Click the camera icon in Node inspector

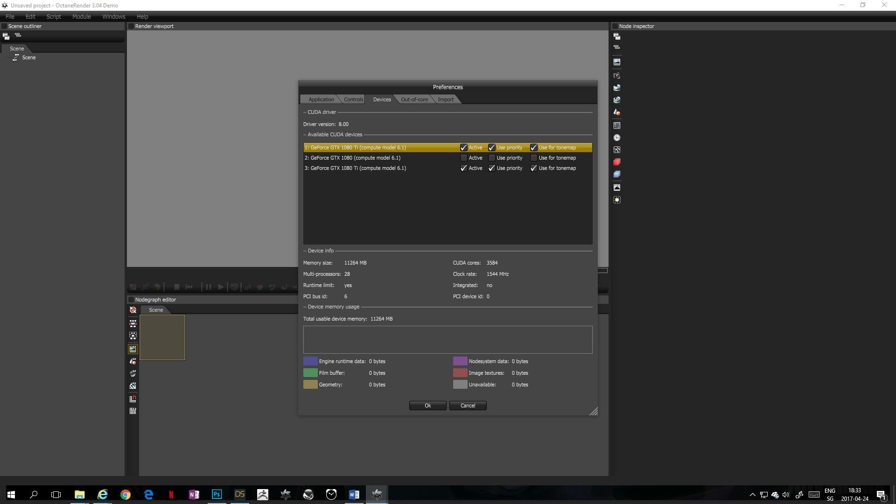click(616, 76)
